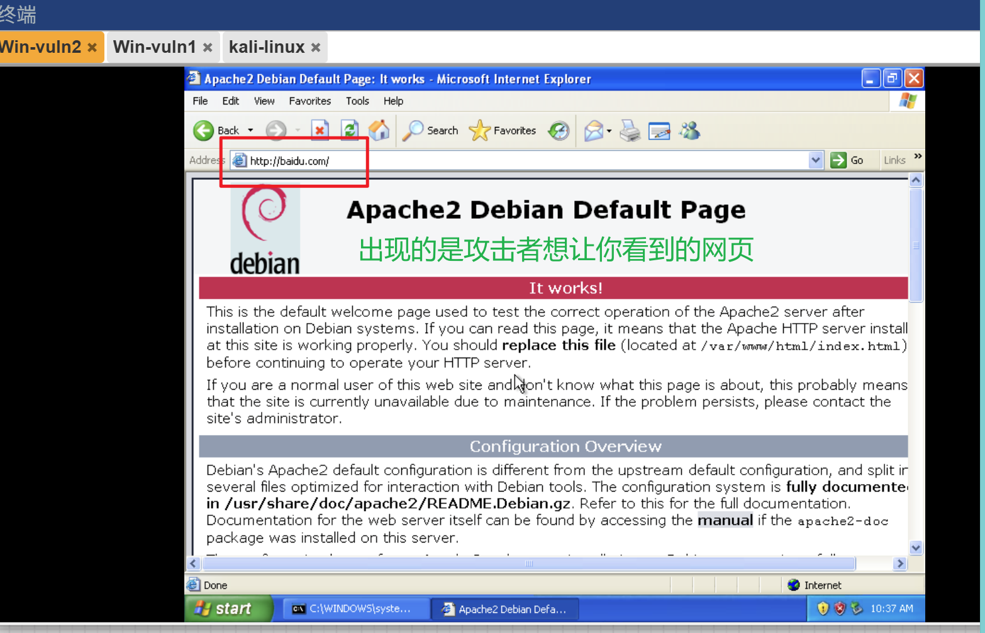
Task: Click the greyed Forward arrow button
Action: [275, 131]
